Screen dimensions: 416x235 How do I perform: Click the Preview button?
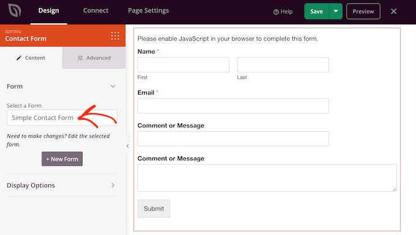(363, 12)
